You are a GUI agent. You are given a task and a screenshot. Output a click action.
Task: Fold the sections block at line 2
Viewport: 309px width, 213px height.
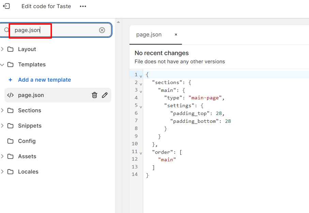141,84
